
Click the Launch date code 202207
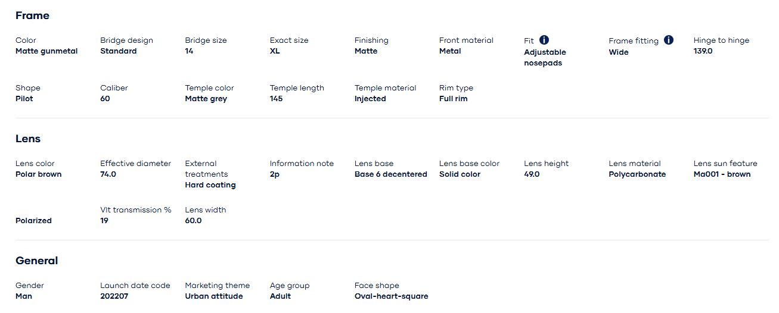114,296
